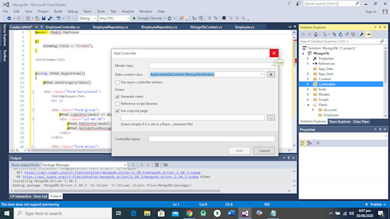Click the Property Pages wrench icon in the Properties panel
Image resolution: width=390 pixels, height=219 pixels.
[318, 143]
